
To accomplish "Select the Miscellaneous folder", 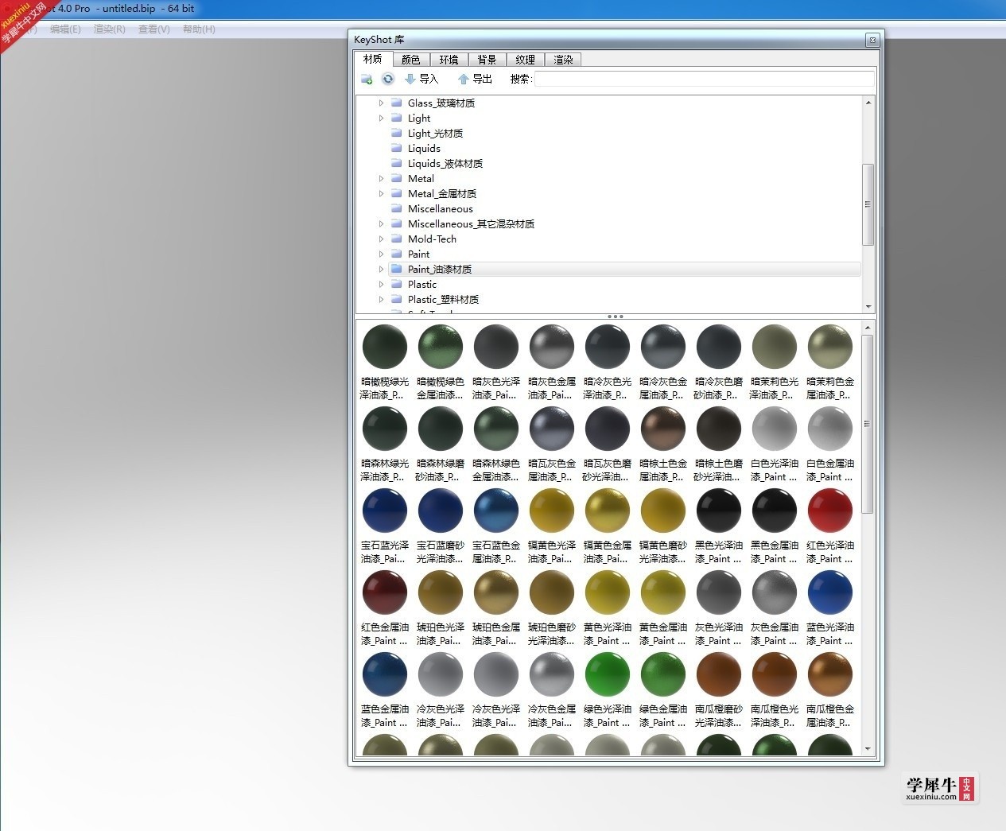I will (x=440, y=209).
